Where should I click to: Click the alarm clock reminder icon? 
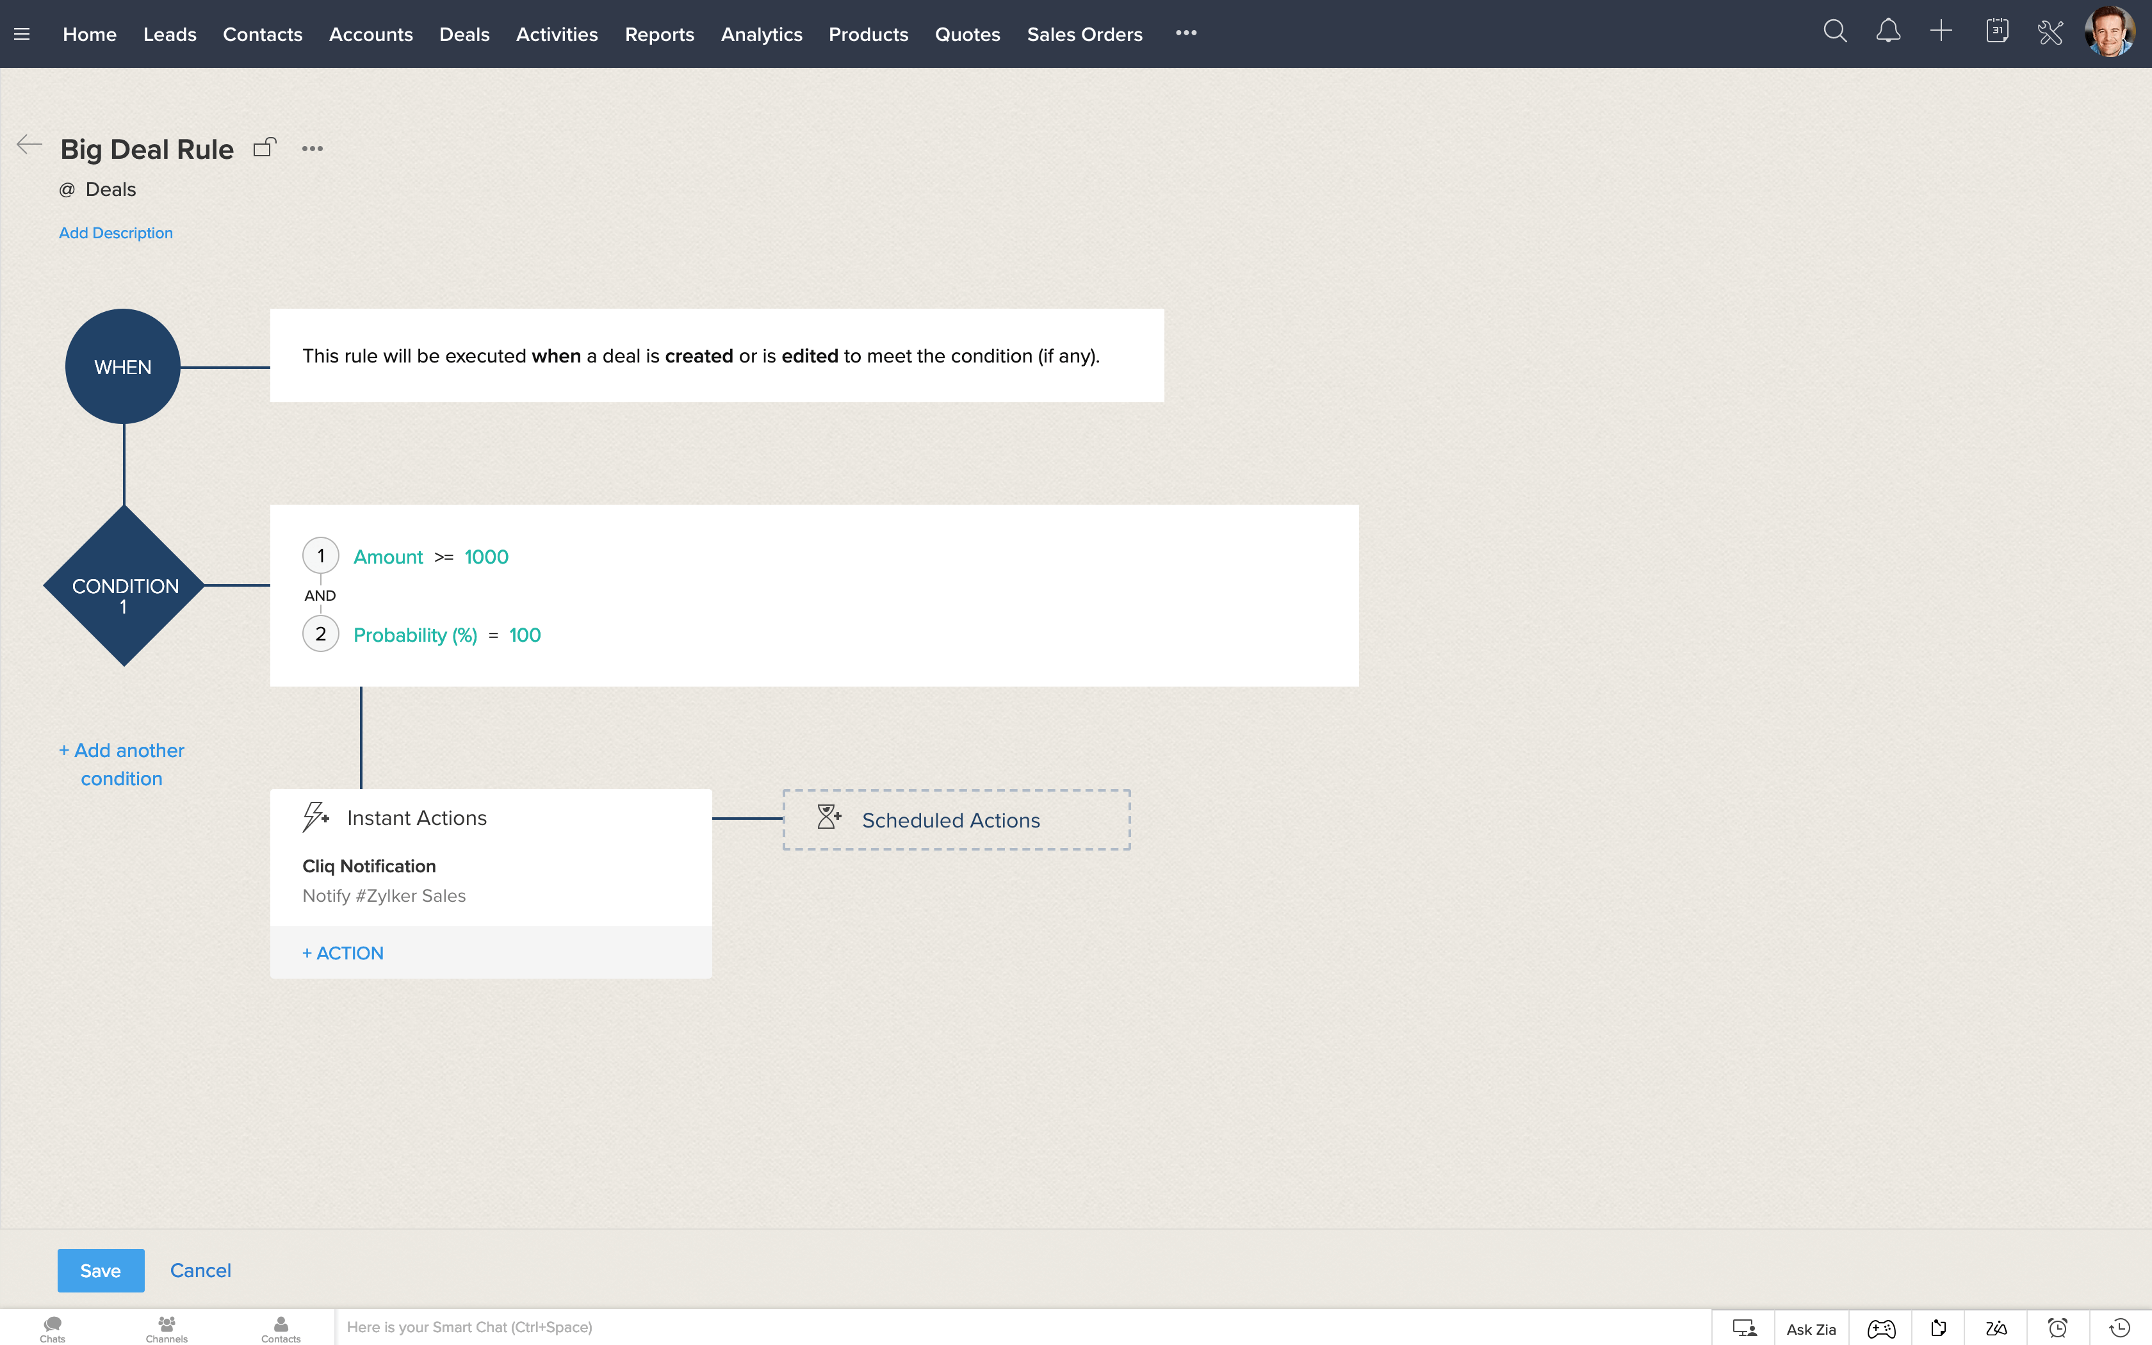tap(2058, 1328)
